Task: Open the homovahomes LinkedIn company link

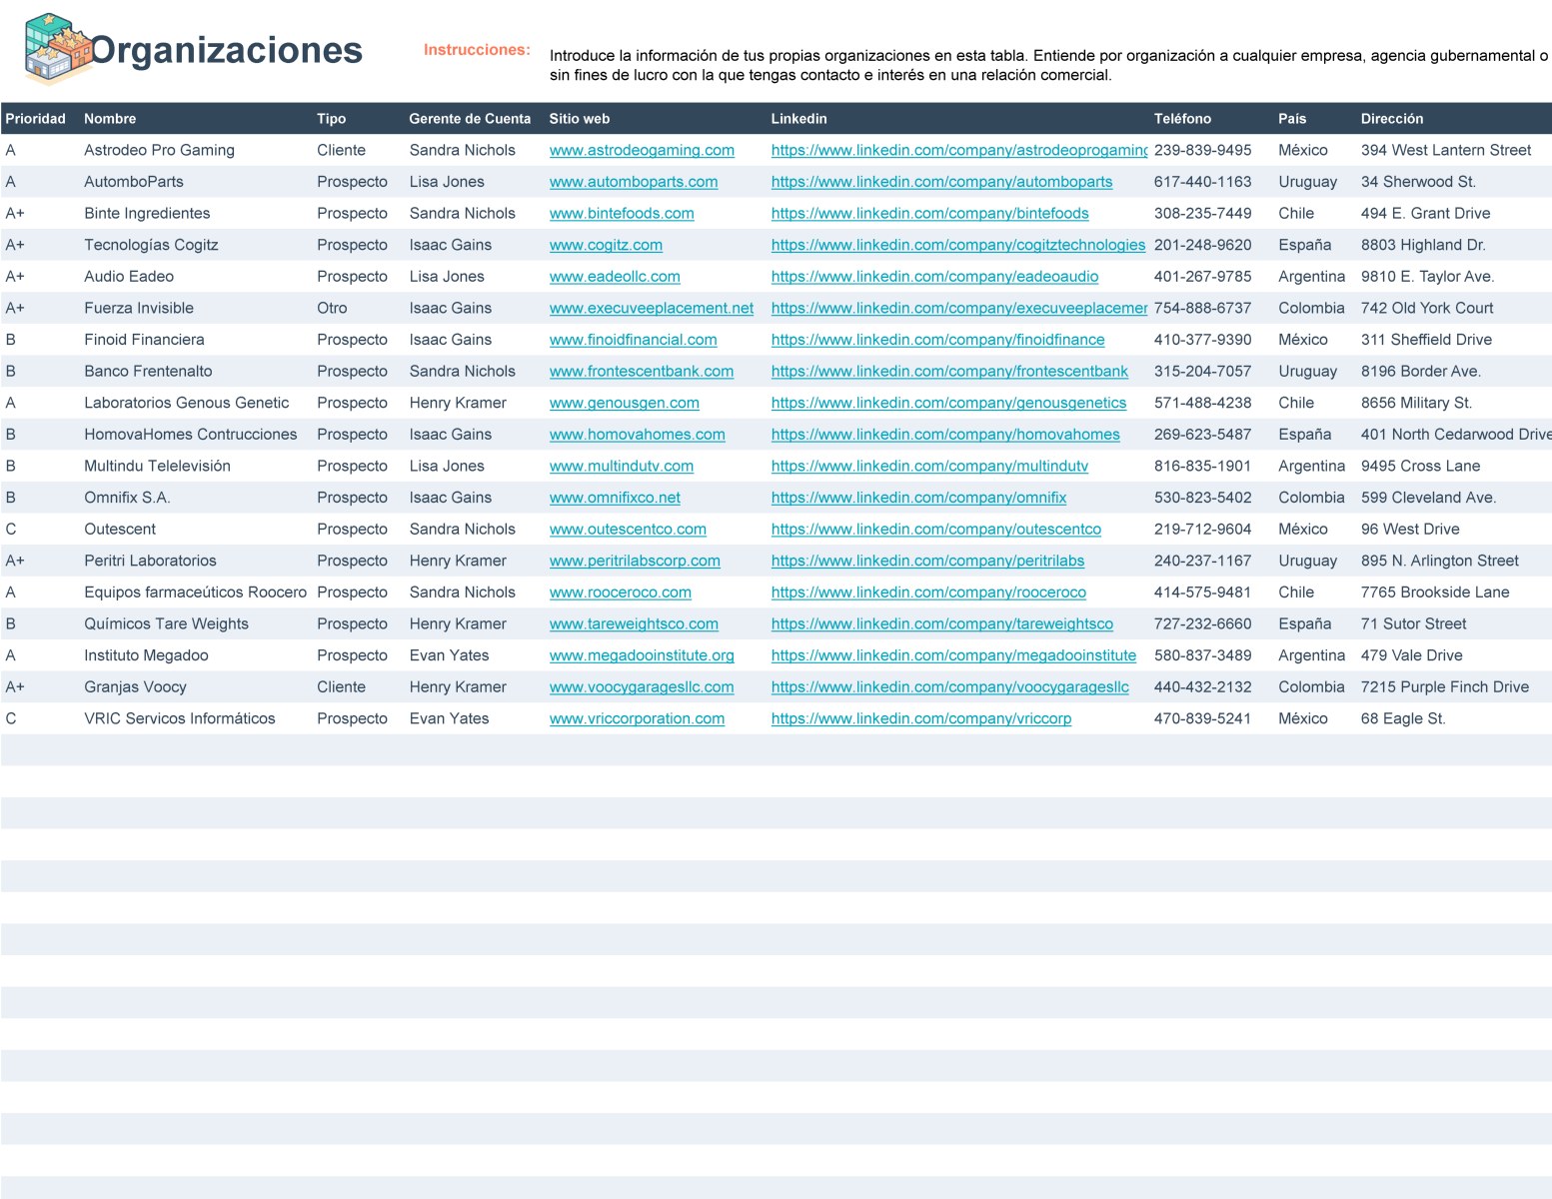Action: (945, 435)
